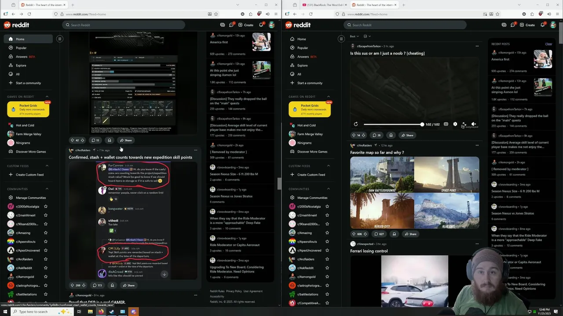
Task: Open overflow menu on 'Confirmed, stash' post
Action: (x=196, y=150)
